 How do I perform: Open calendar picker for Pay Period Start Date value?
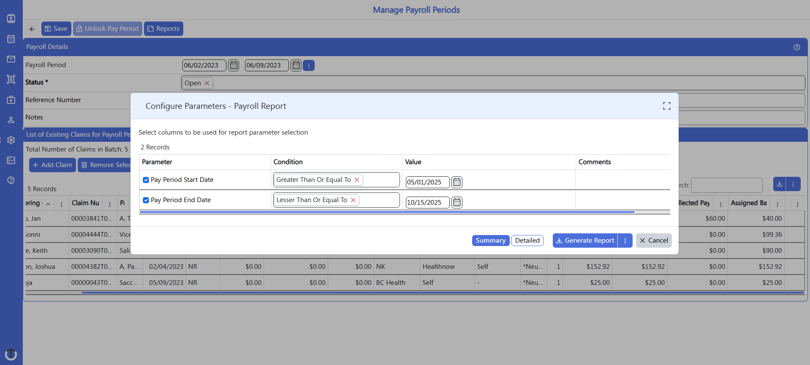click(457, 182)
